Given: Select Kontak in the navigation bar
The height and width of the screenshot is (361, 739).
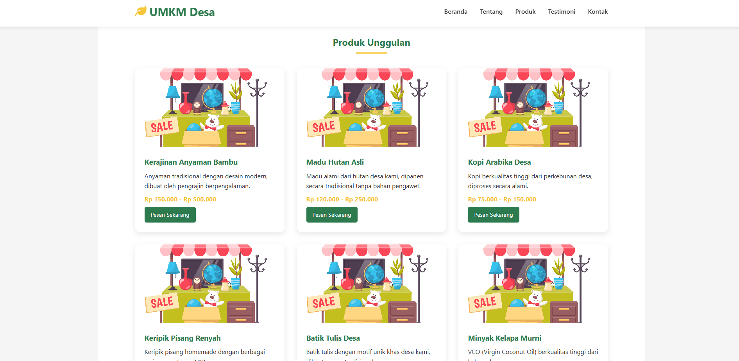Looking at the screenshot, I should (598, 12).
